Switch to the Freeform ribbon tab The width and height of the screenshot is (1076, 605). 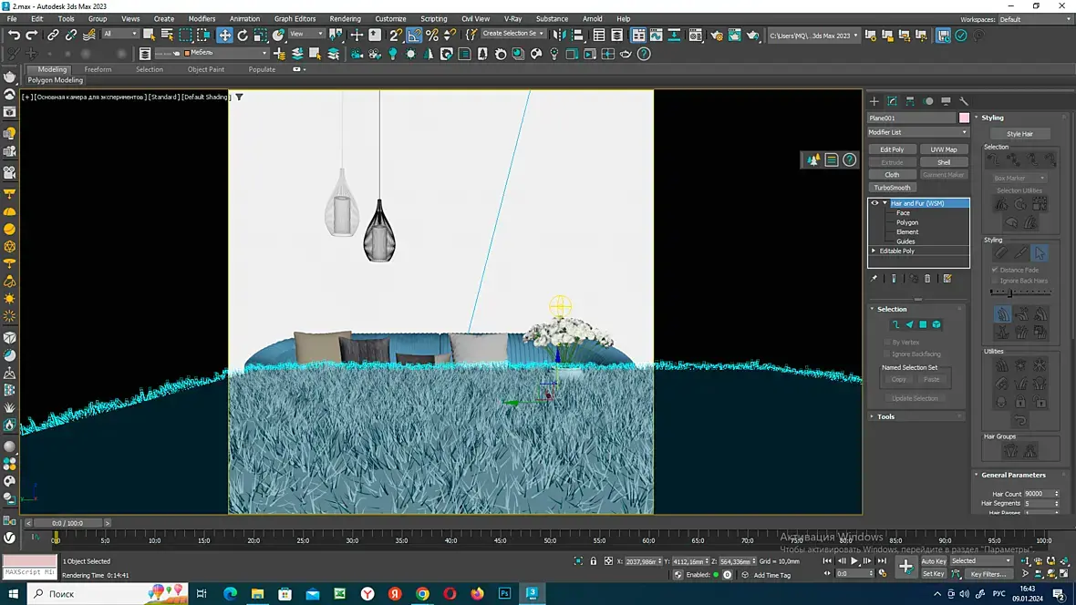98,69
